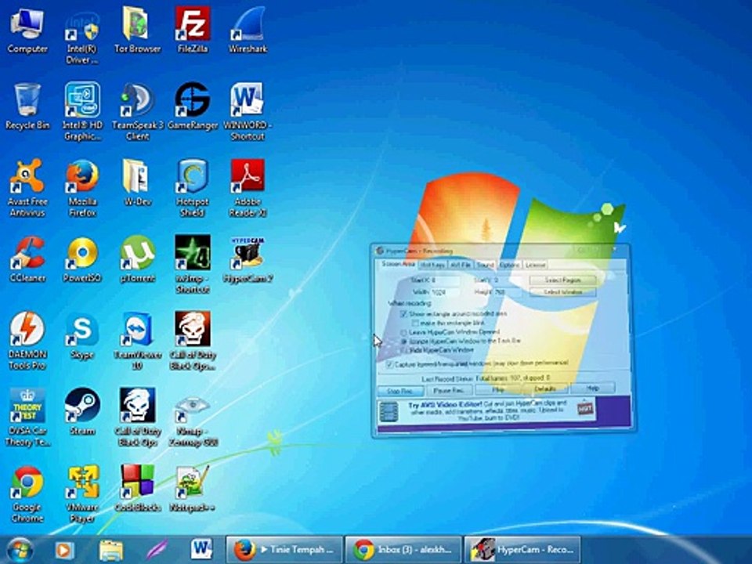Open the Hot Keys tab in HyperCam
The image size is (752, 564).
(432, 265)
